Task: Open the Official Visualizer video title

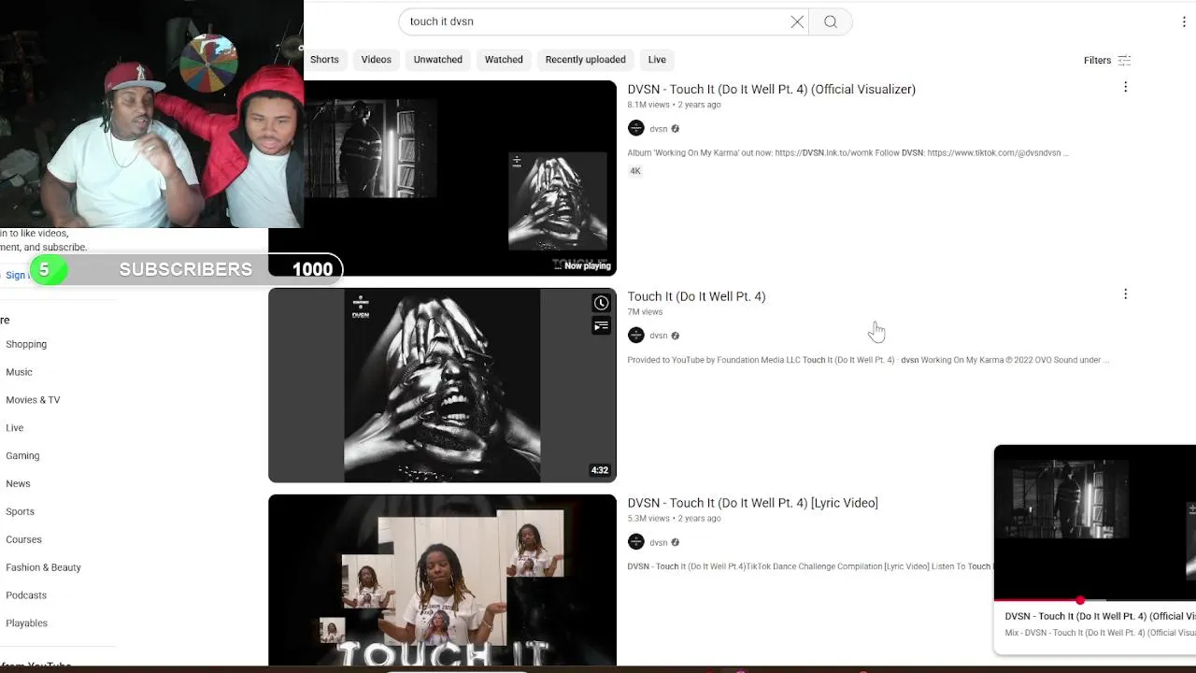Action: 771,89
